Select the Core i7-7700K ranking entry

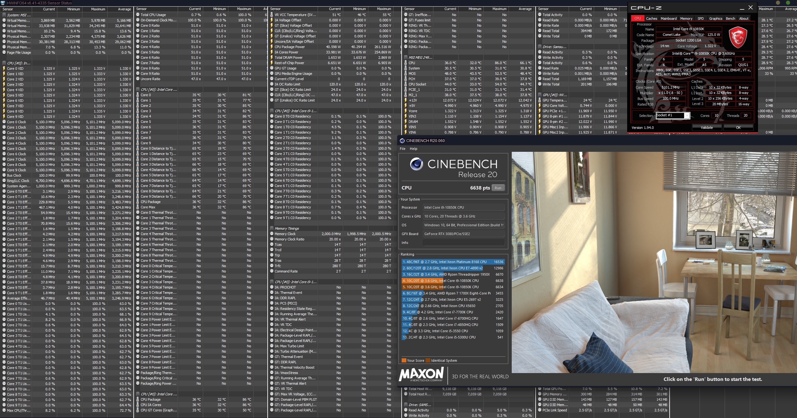(453, 312)
